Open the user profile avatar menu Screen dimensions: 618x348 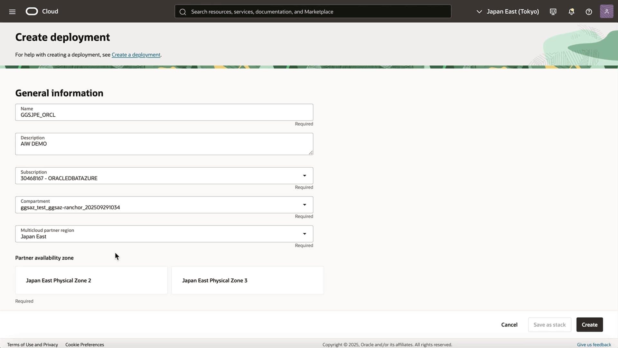[x=606, y=12]
